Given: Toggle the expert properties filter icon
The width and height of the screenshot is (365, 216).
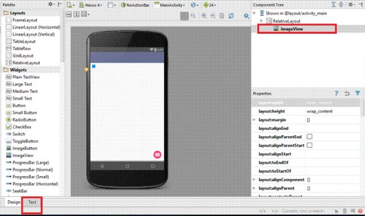Looking at the screenshot, I should pos(358,93).
